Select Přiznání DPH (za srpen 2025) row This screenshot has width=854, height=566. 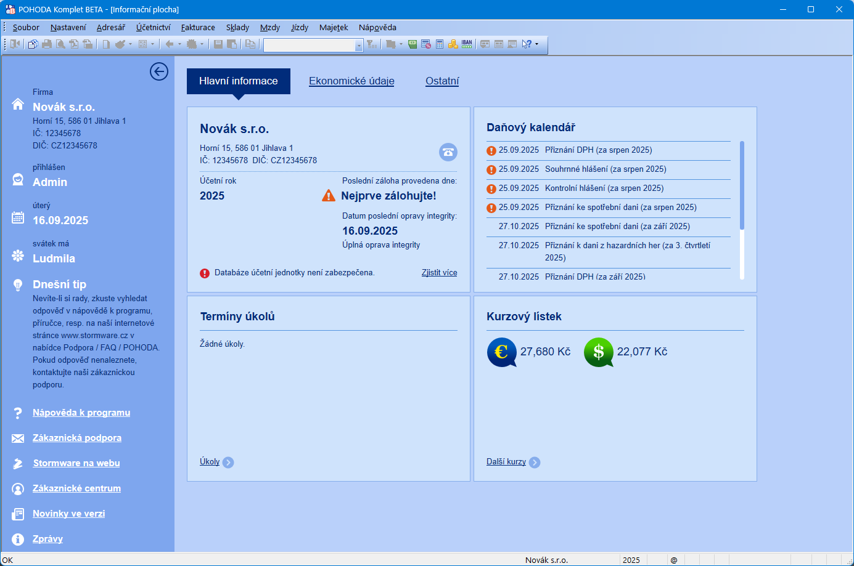(609, 150)
